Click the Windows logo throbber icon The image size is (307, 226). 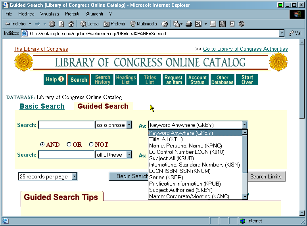pos(297,14)
